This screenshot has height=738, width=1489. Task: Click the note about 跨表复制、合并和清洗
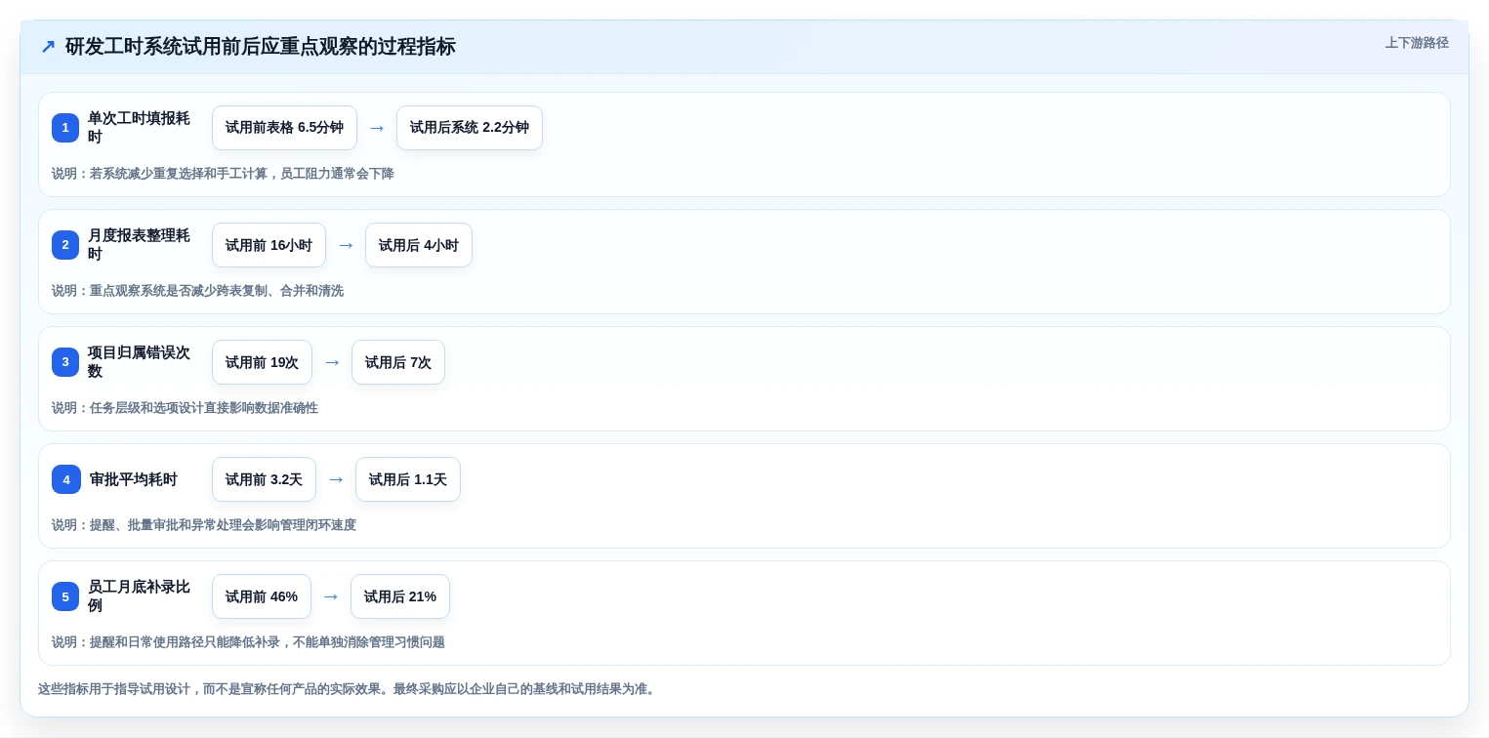197,291
